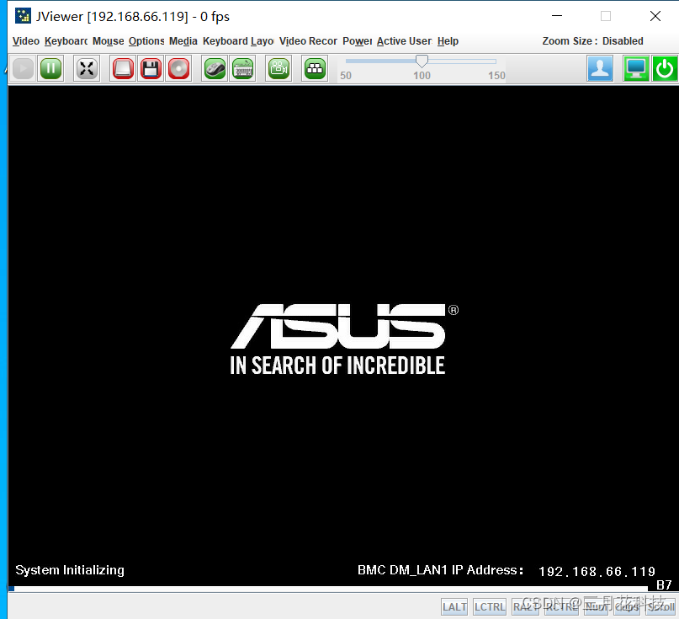Click the BMC IP address 192.168.66.119

597,571
